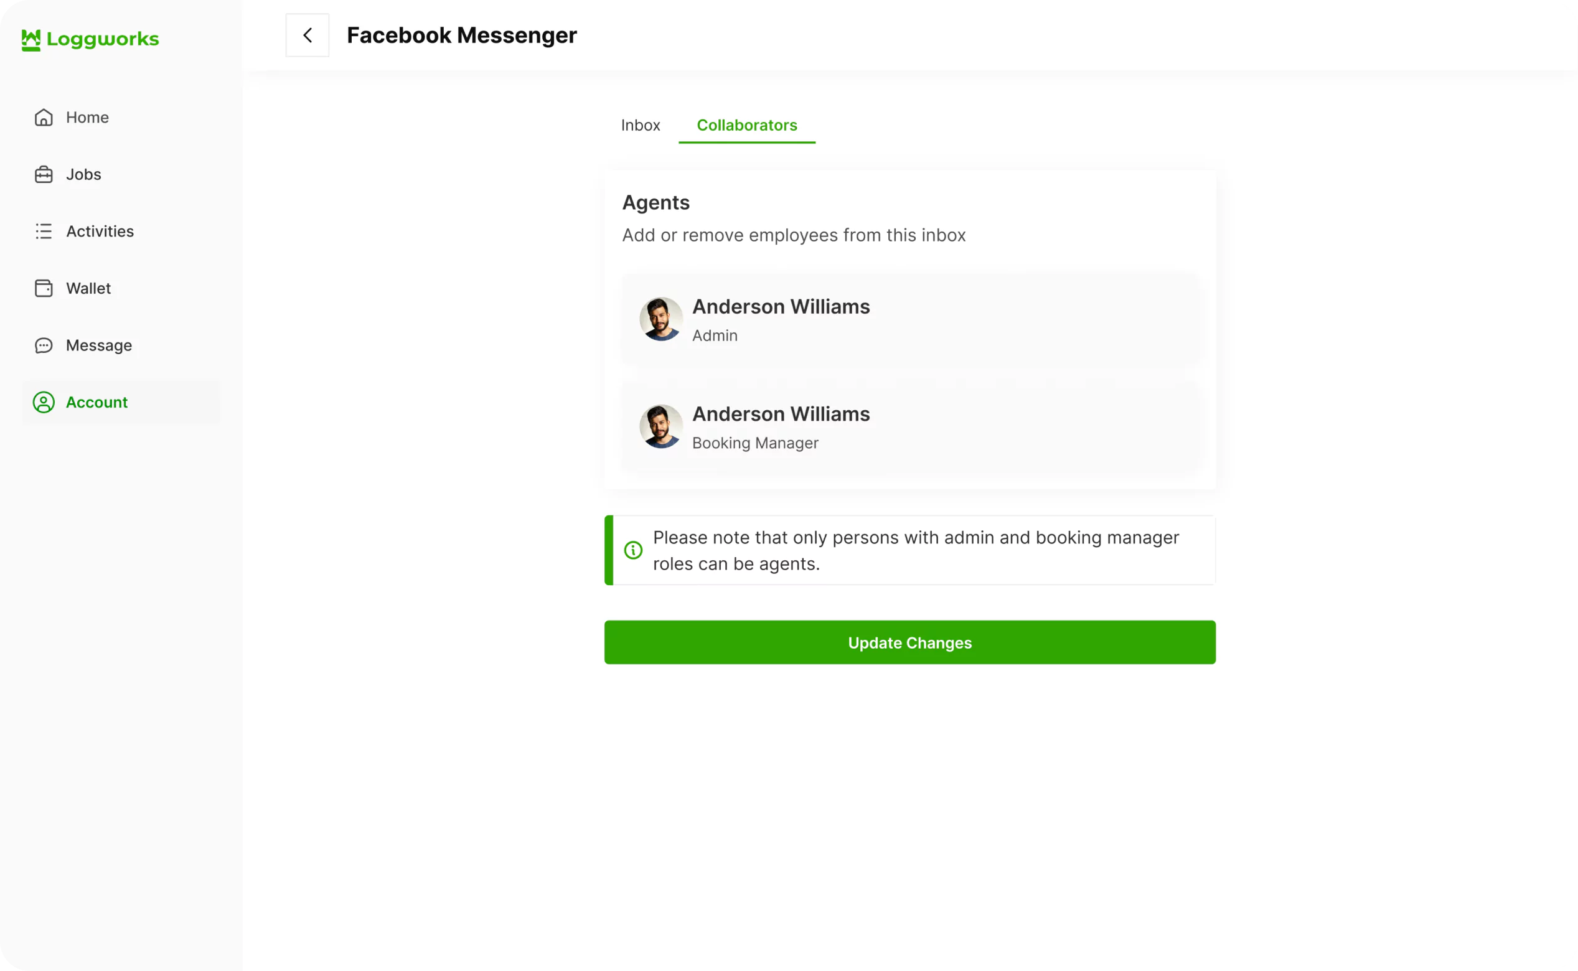Open Home from the sidebar

pyautogui.click(x=87, y=118)
